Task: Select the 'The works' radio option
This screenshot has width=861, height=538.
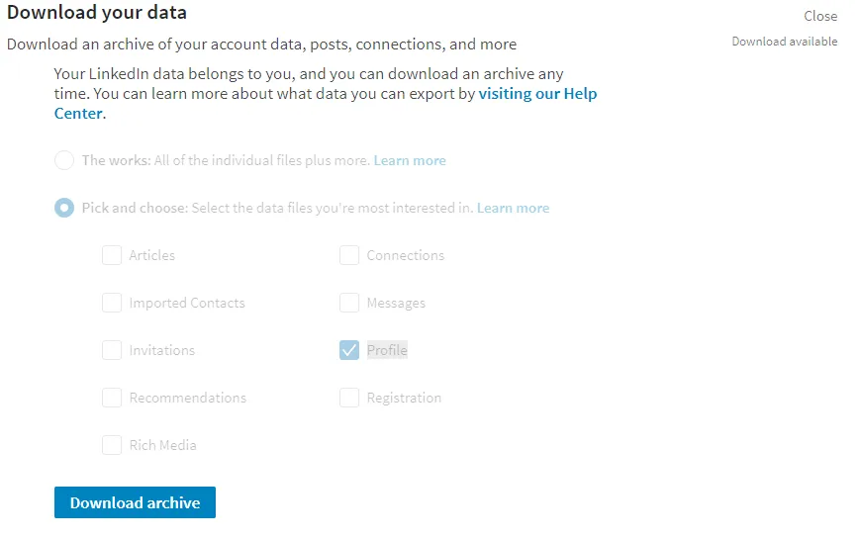Action: 64,160
